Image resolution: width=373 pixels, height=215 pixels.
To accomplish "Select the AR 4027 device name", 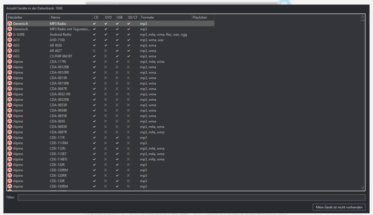I will click(x=56, y=51).
